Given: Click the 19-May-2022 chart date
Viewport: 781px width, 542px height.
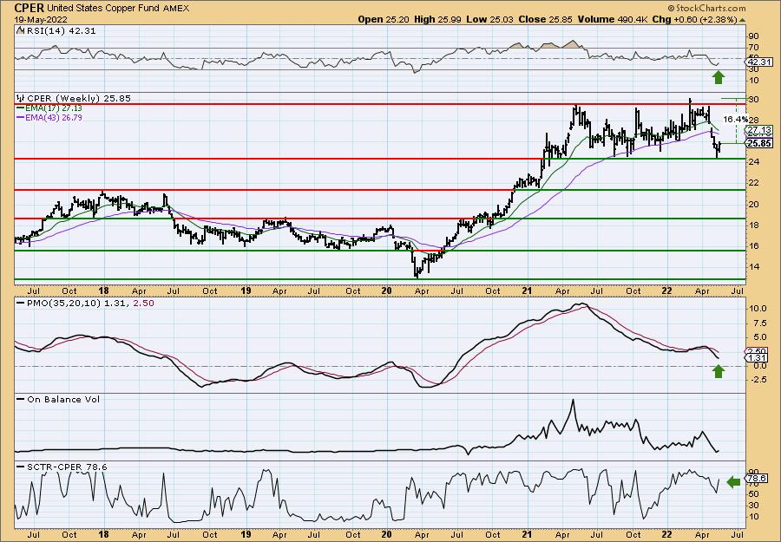Looking at the screenshot, I should [39, 19].
